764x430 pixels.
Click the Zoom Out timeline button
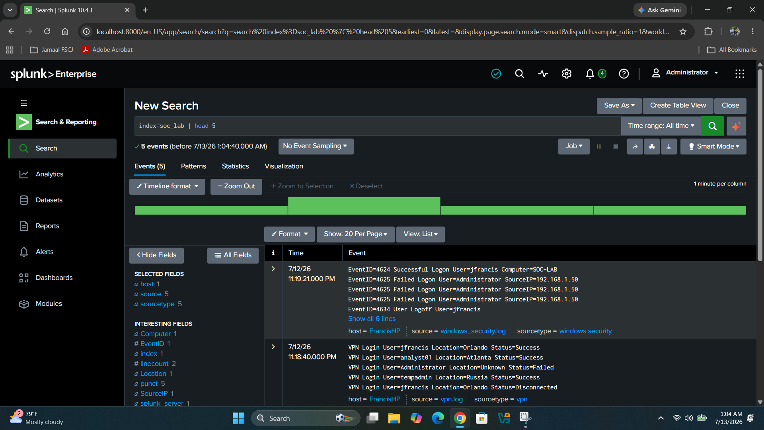pyautogui.click(x=236, y=186)
